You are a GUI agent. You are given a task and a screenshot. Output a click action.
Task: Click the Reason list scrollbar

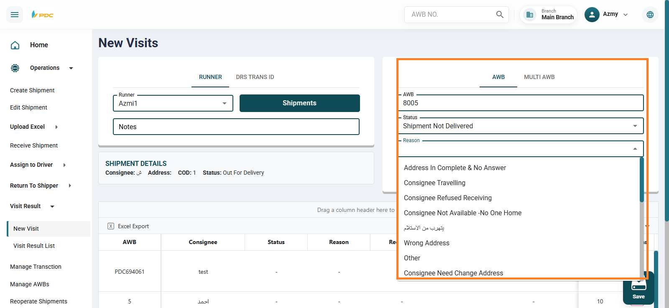coord(642,181)
